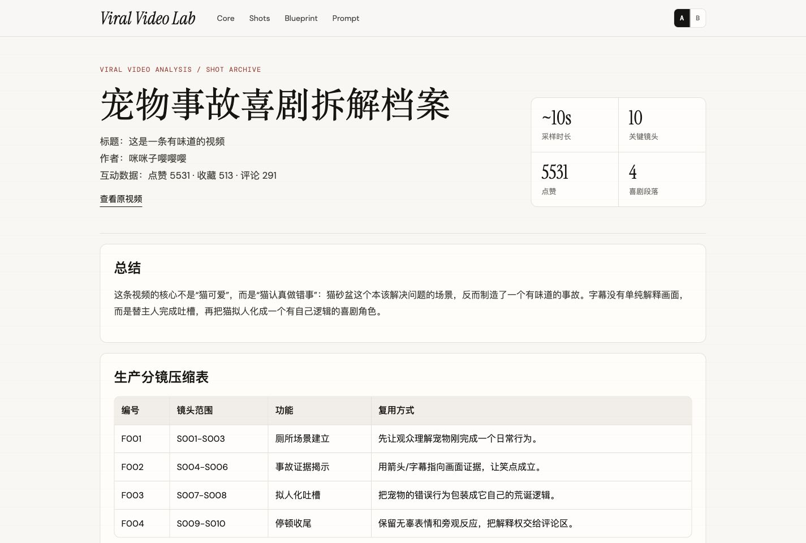806x543 pixels.
Task: Click the 镜头范围 column header
Action: pyautogui.click(x=219, y=411)
